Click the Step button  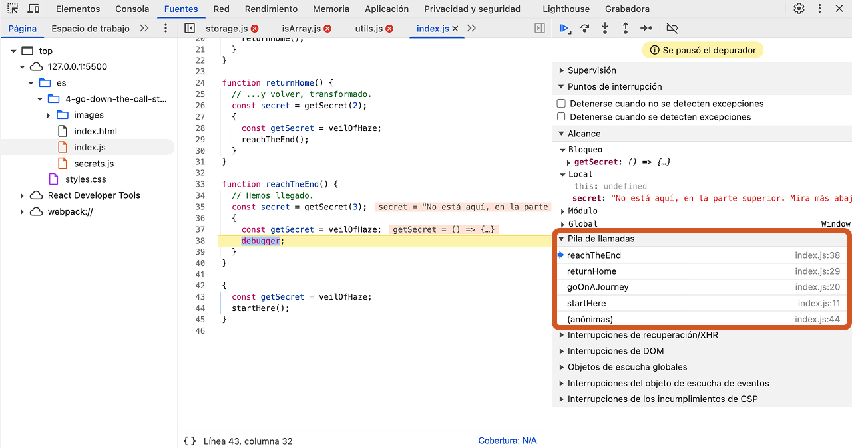pyautogui.click(x=646, y=29)
